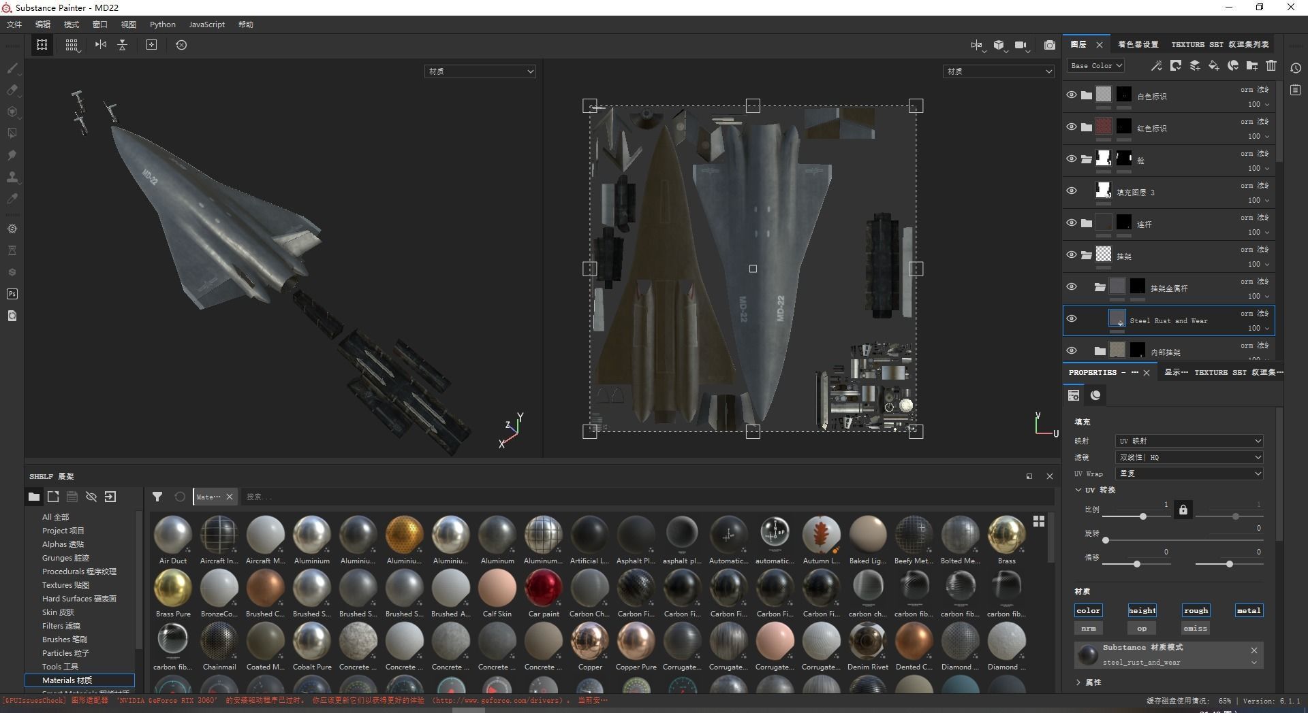
Task: Hide the 红色标识 layer
Action: [x=1072, y=127]
